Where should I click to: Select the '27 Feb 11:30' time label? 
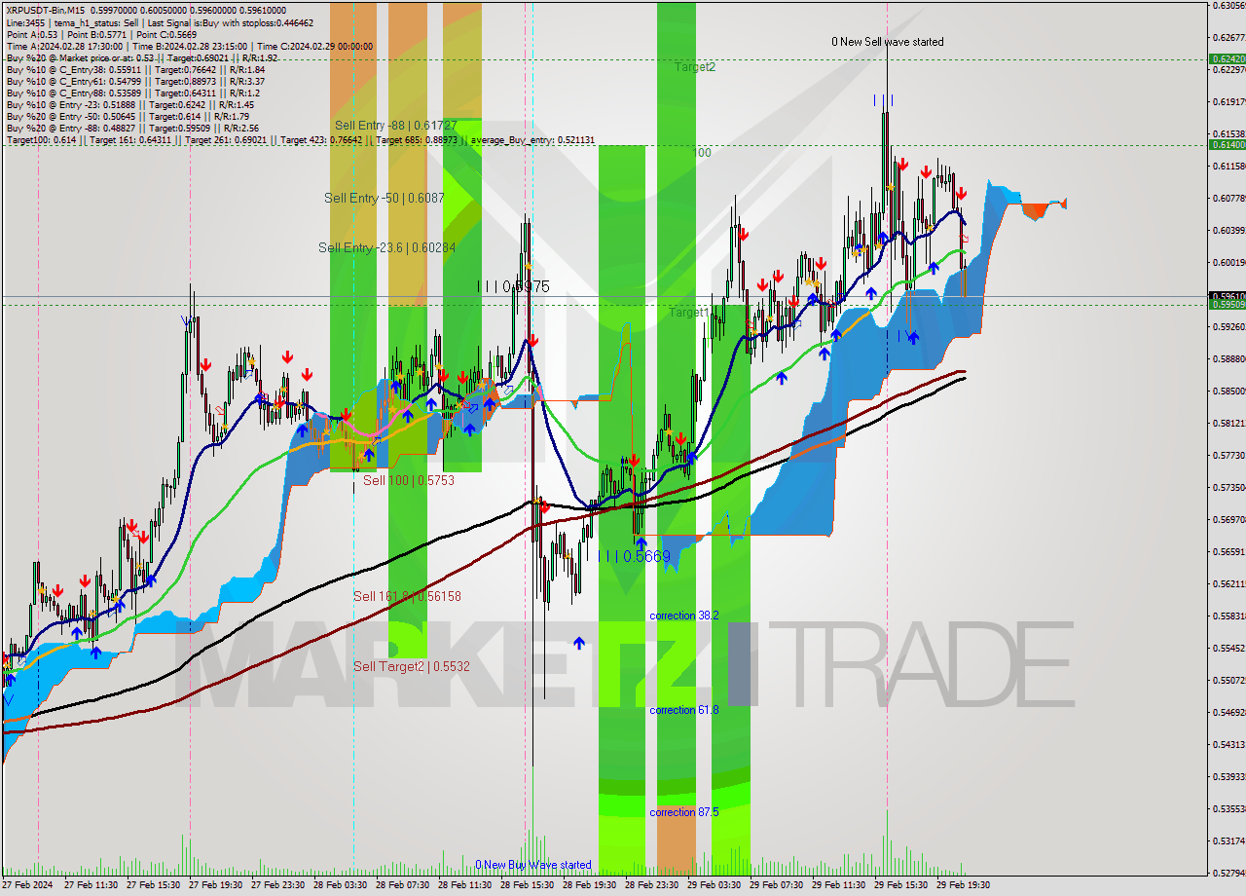point(91,886)
